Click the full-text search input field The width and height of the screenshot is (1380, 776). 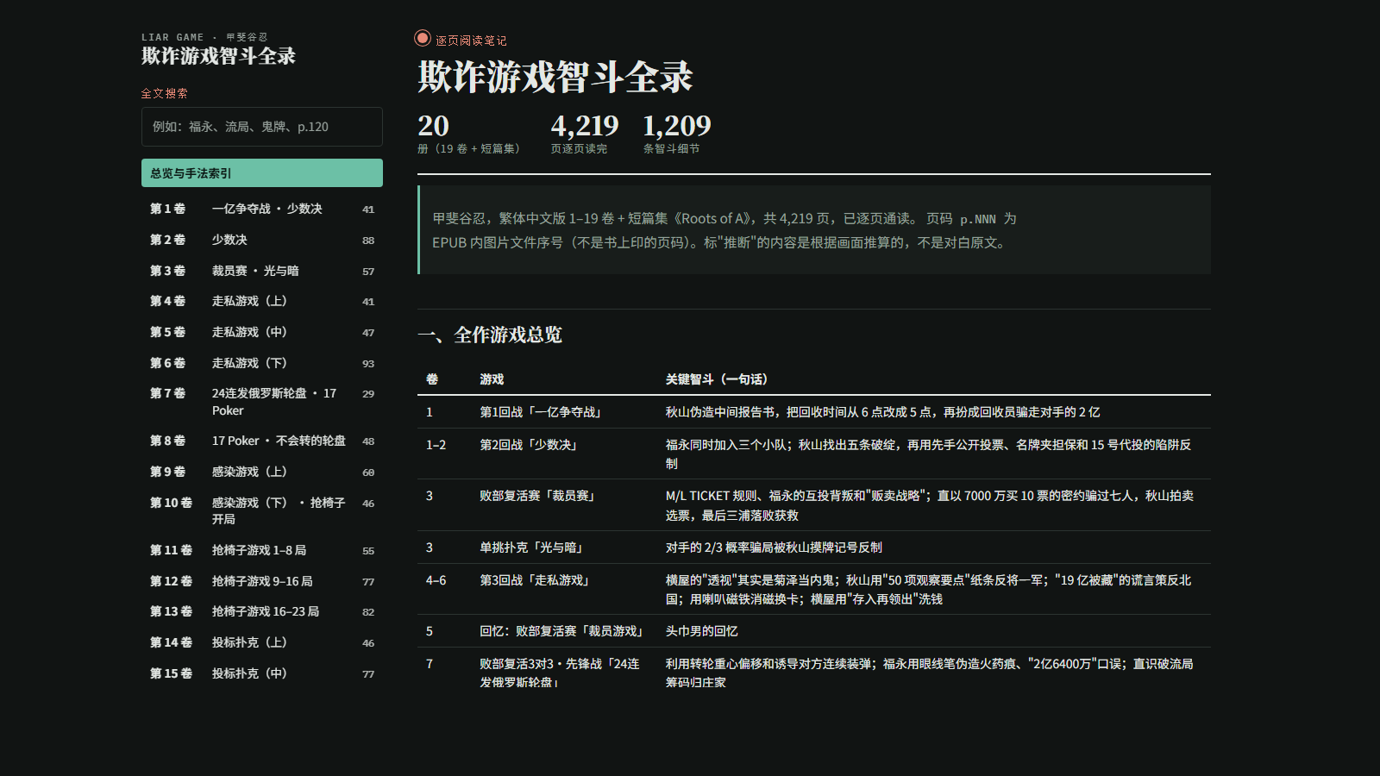click(x=262, y=127)
